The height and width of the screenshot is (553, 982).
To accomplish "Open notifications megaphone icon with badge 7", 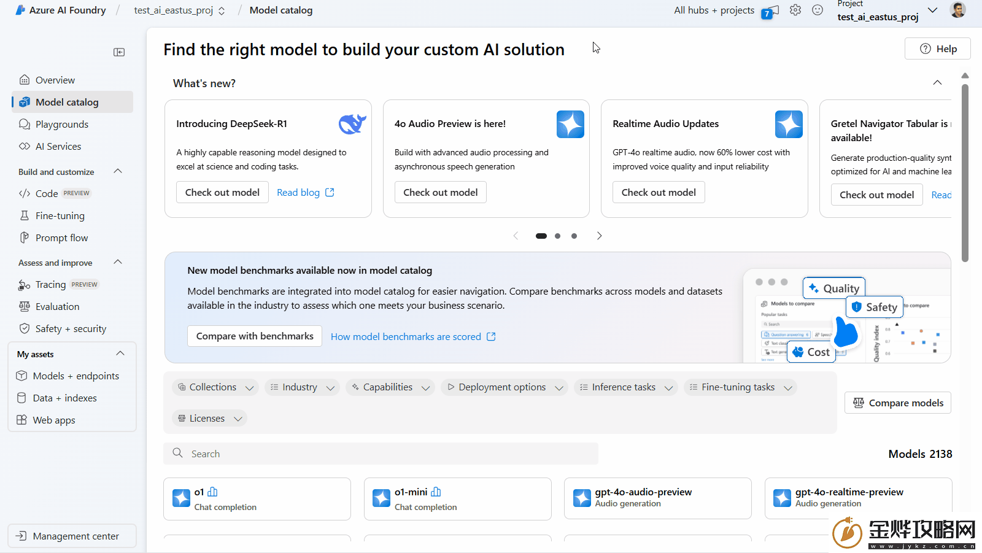I will click(770, 12).
